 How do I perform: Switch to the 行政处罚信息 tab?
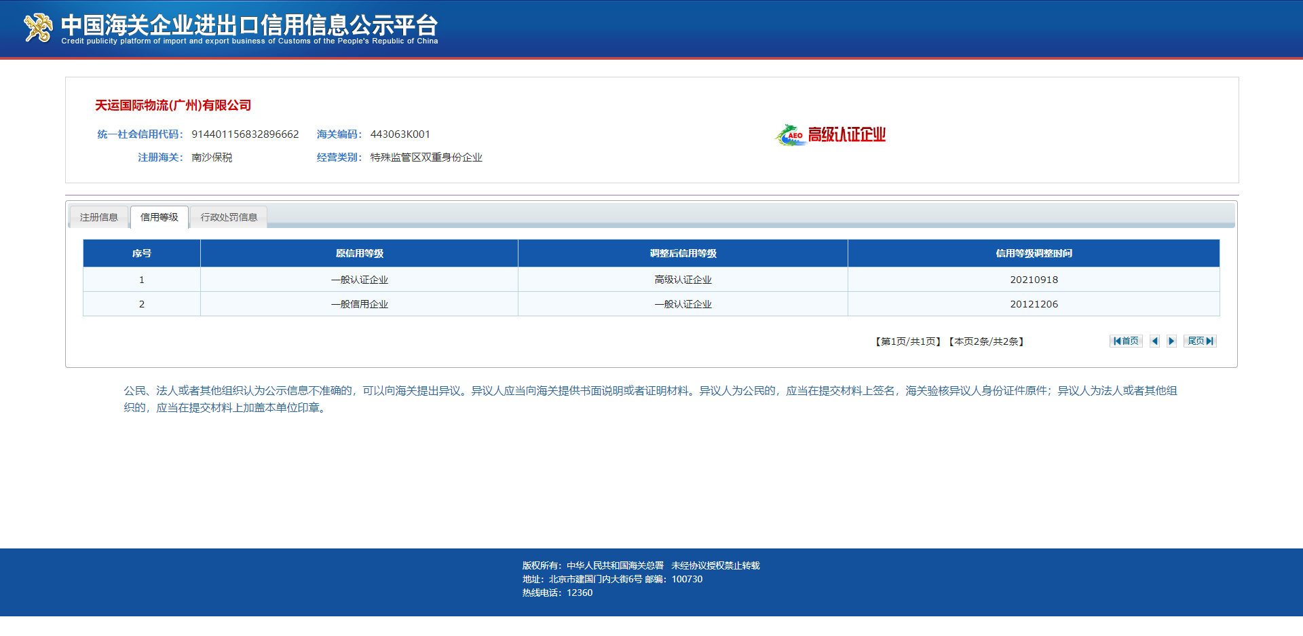[x=229, y=217]
